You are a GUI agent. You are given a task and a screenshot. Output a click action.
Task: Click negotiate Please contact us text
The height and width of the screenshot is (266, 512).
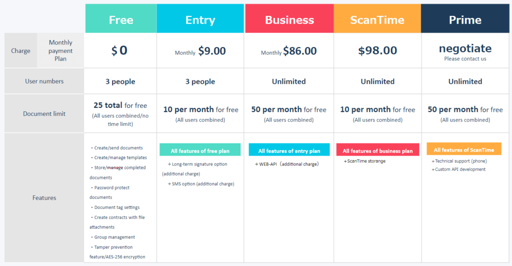(x=465, y=52)
